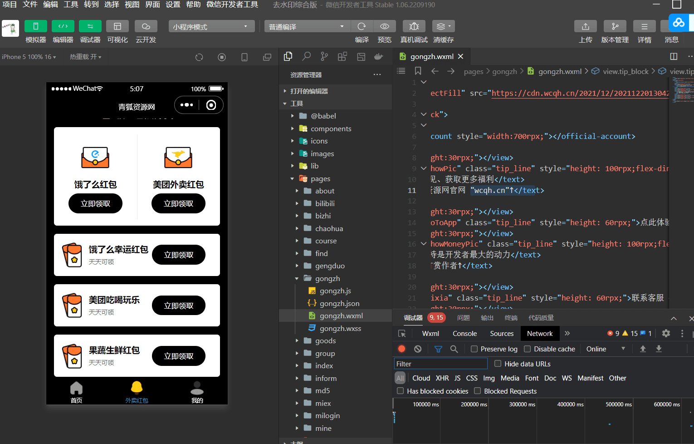Expand the 打开的编辑器 section

tap(335, 91)
